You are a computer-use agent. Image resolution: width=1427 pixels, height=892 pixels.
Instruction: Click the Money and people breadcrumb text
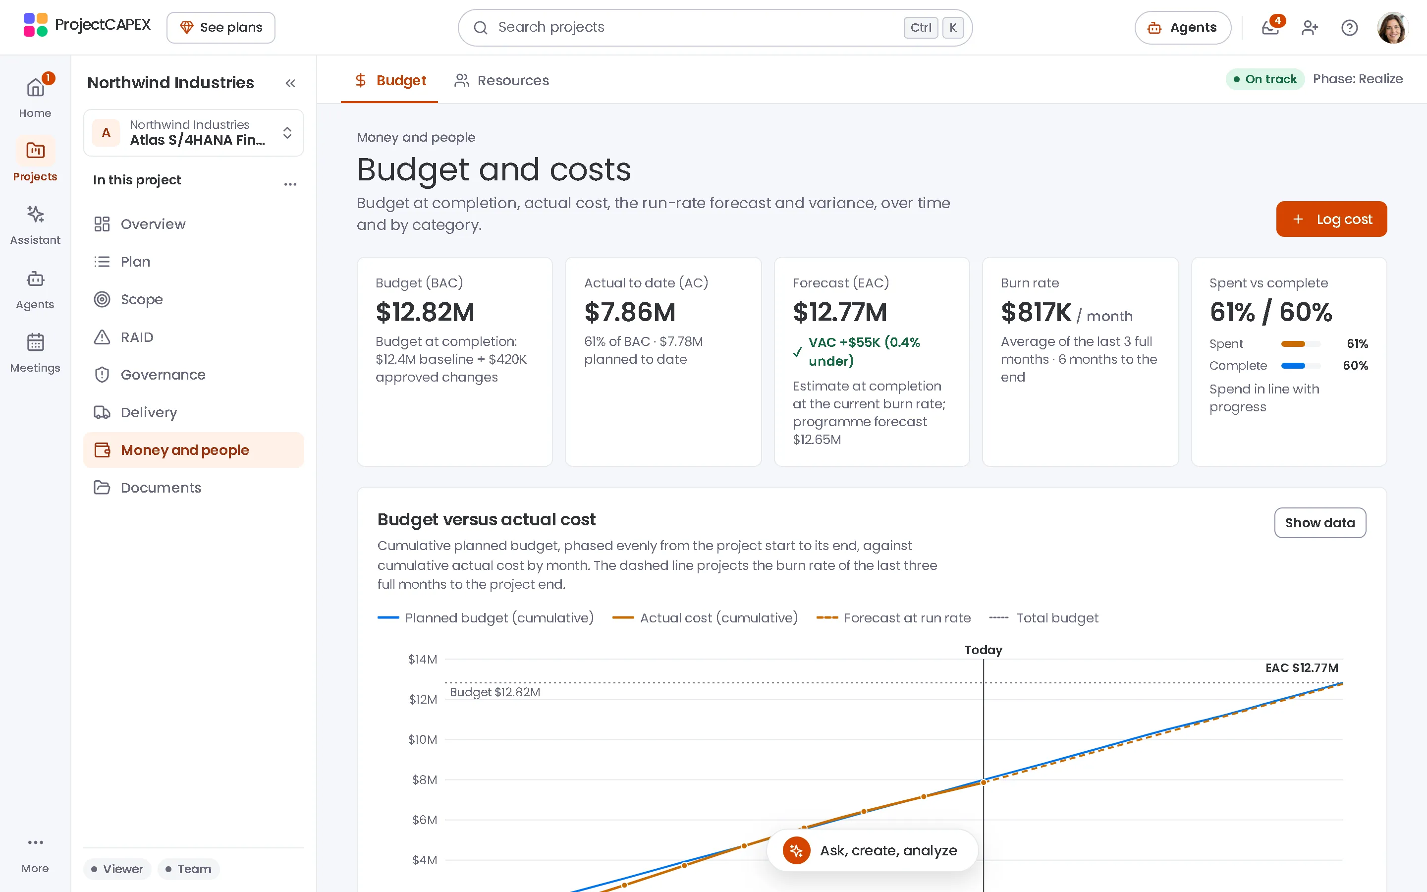coord(416,137)
